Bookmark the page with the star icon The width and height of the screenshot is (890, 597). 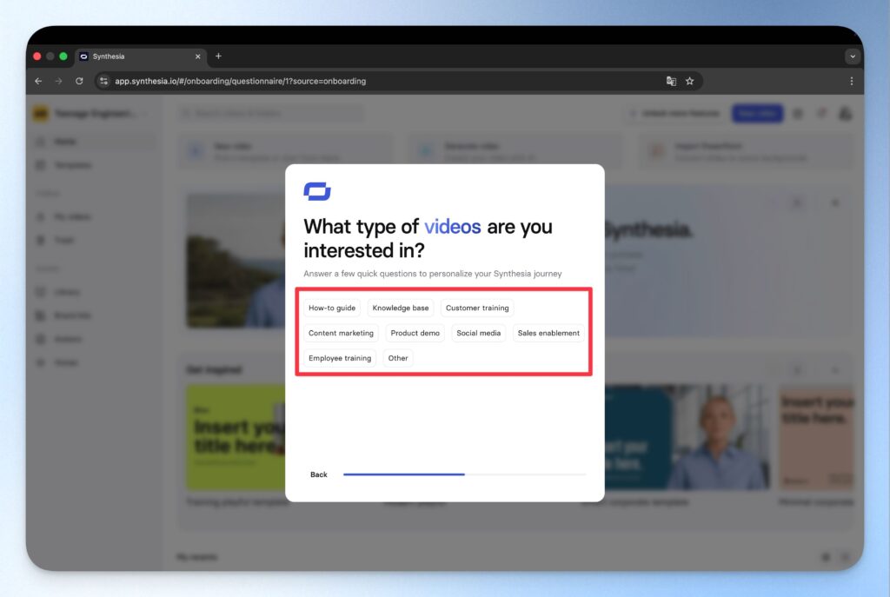click(x=689, y=81)
